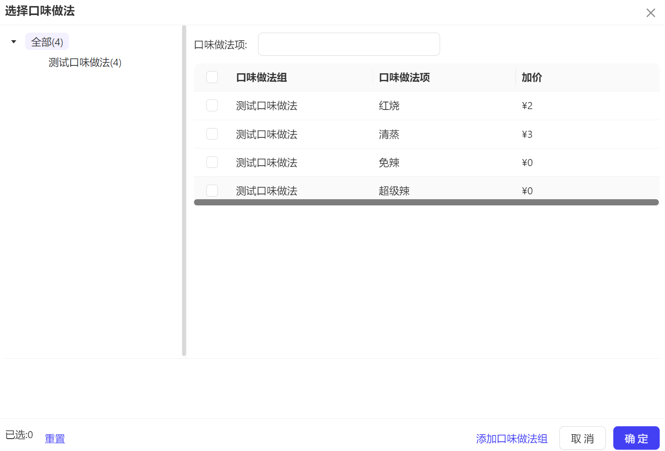Click the 红烧 cell
Viewport: 665px width, 451px height.
389,106
